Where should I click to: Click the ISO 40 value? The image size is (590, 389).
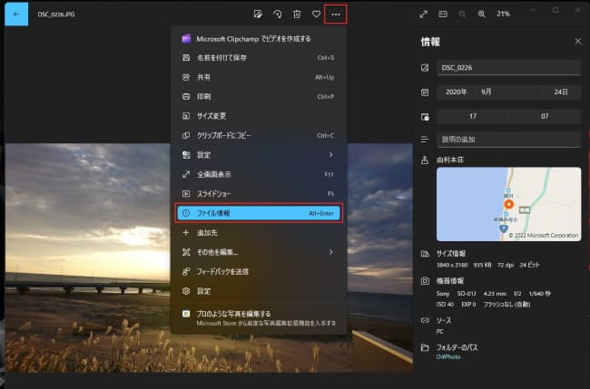[445, 305]
